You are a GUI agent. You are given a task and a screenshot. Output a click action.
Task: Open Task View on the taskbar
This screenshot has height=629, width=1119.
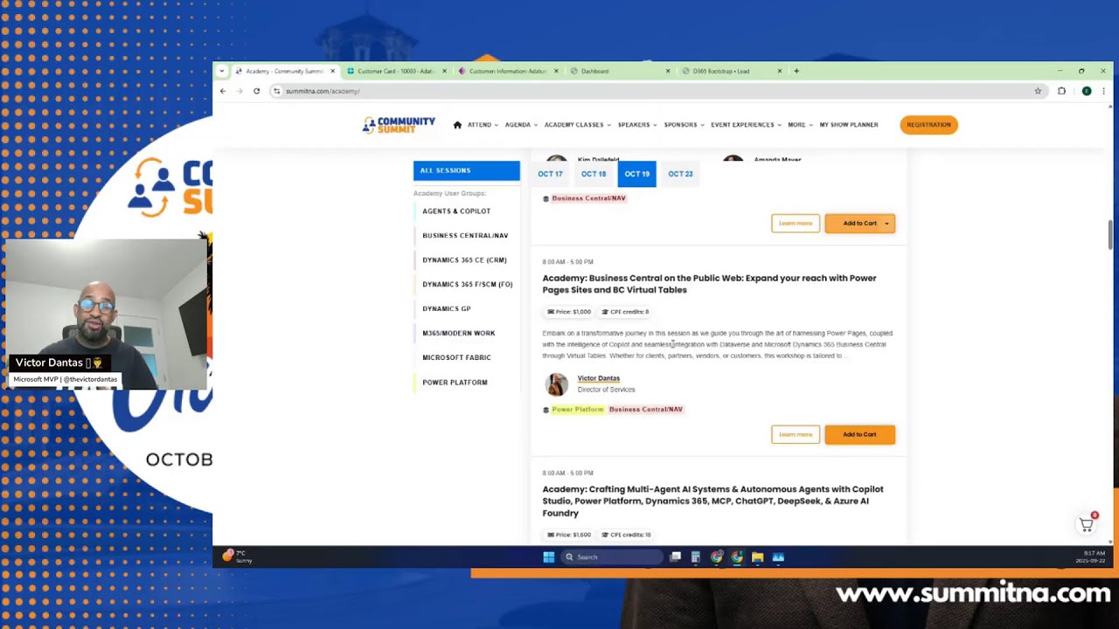pyautogui.click(x=676, y=557)
